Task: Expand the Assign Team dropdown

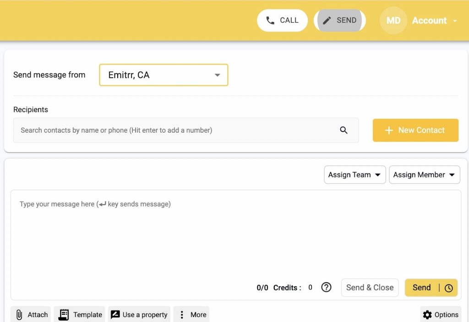Action: pyautogui.click(x=354, y=175)
